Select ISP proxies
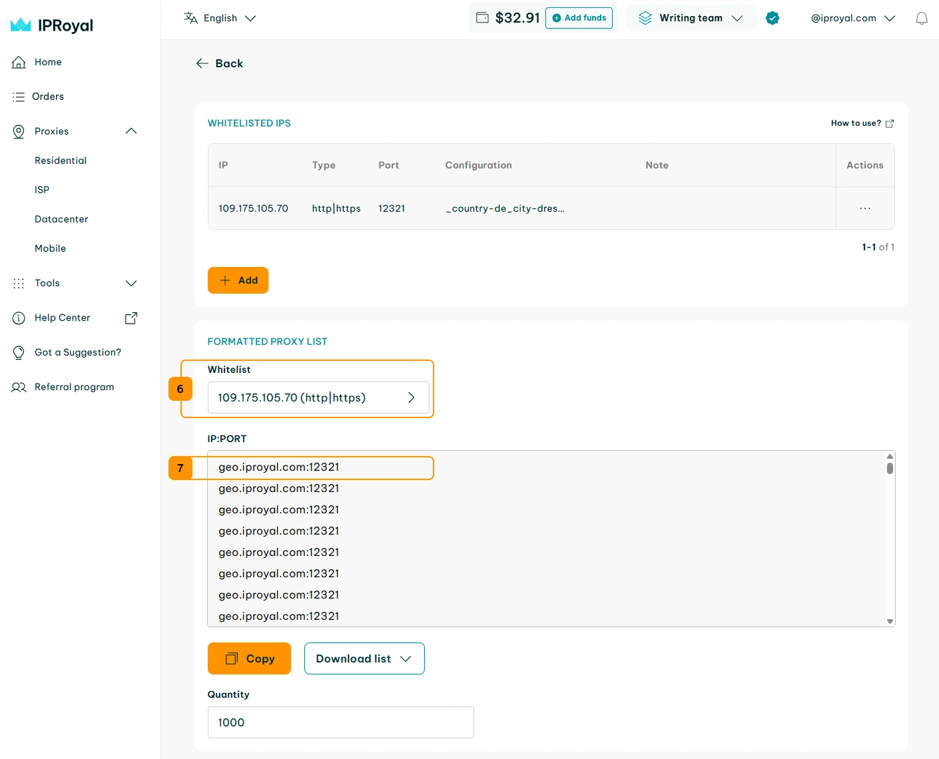Screen dimensions: 939x759 coord(42,190)
